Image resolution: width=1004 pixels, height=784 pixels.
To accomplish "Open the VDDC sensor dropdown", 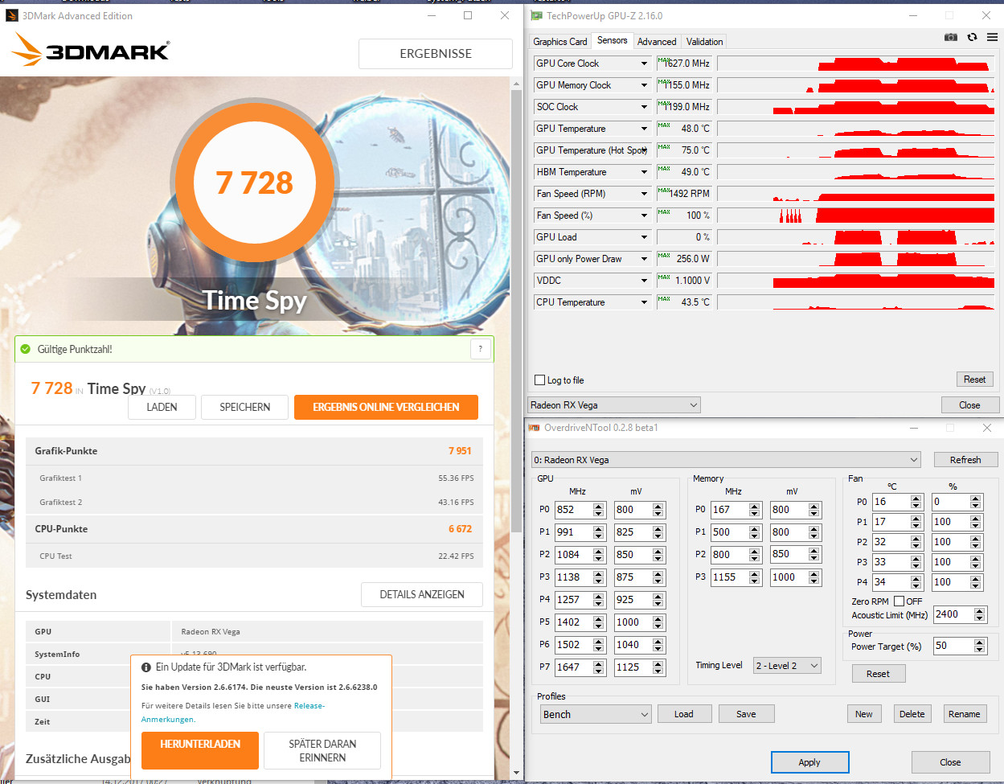I will pyautogui.click(x=644, y=281).
